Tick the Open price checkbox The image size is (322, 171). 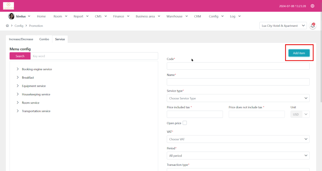[x=185, y=123]
